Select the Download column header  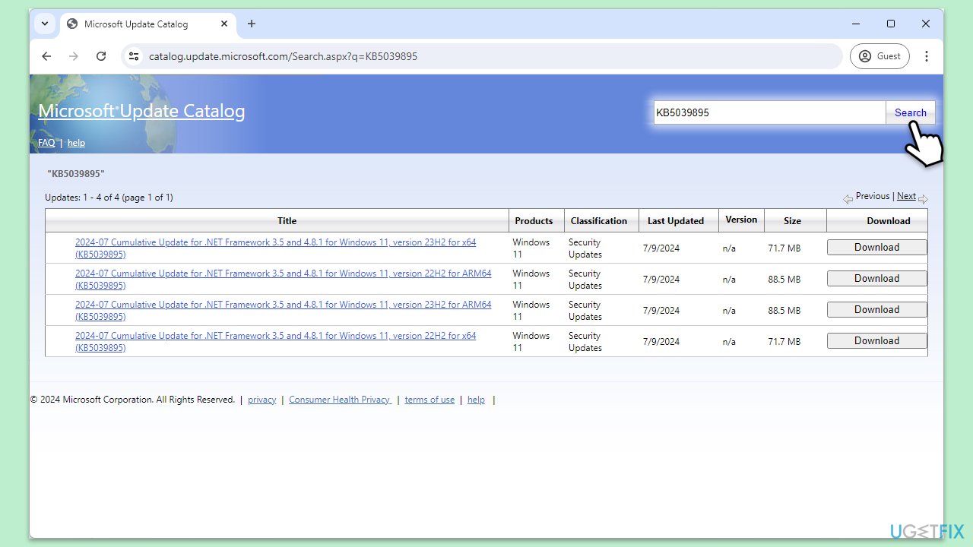click(x=888, y=221)
